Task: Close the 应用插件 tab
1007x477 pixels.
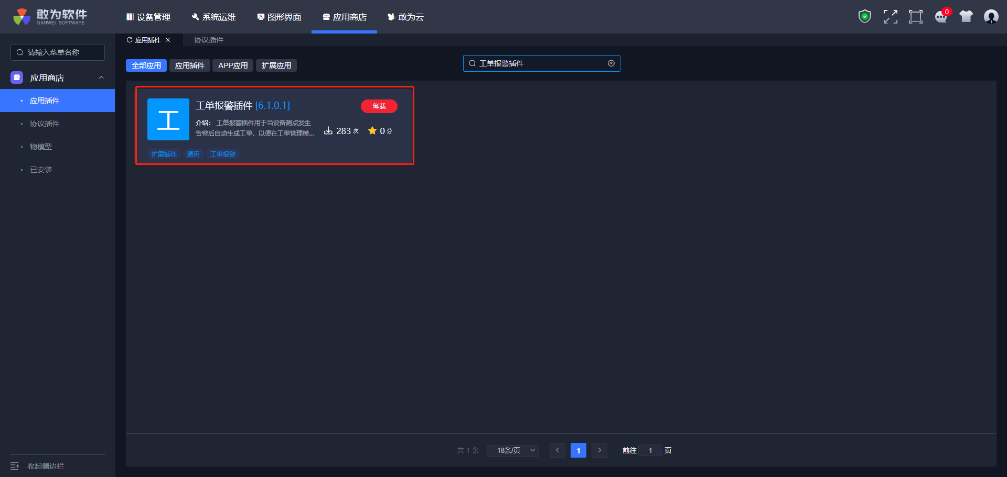Action: [x=168, y=40]
